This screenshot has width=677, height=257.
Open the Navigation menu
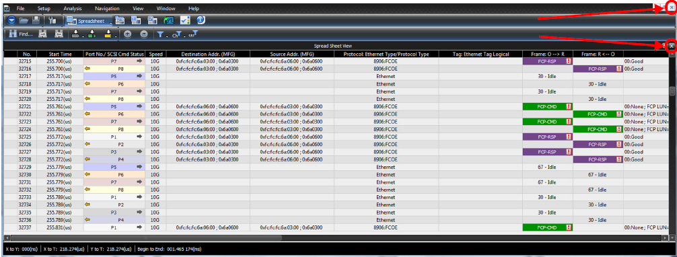pos(107,8)
